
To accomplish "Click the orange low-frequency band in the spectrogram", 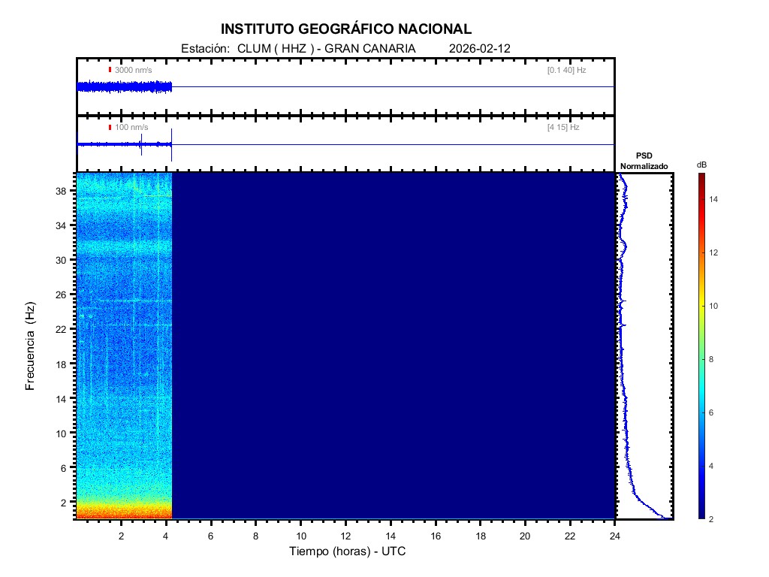I will pos(124,512).
